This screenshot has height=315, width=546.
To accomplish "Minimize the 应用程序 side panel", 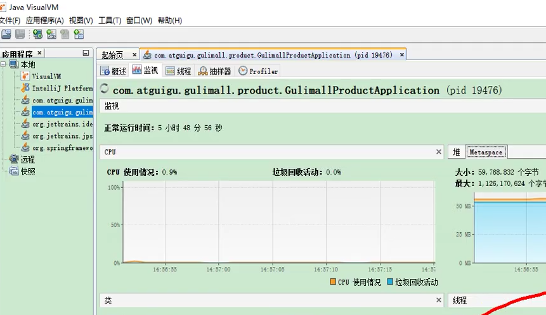I will coord(86,52).
